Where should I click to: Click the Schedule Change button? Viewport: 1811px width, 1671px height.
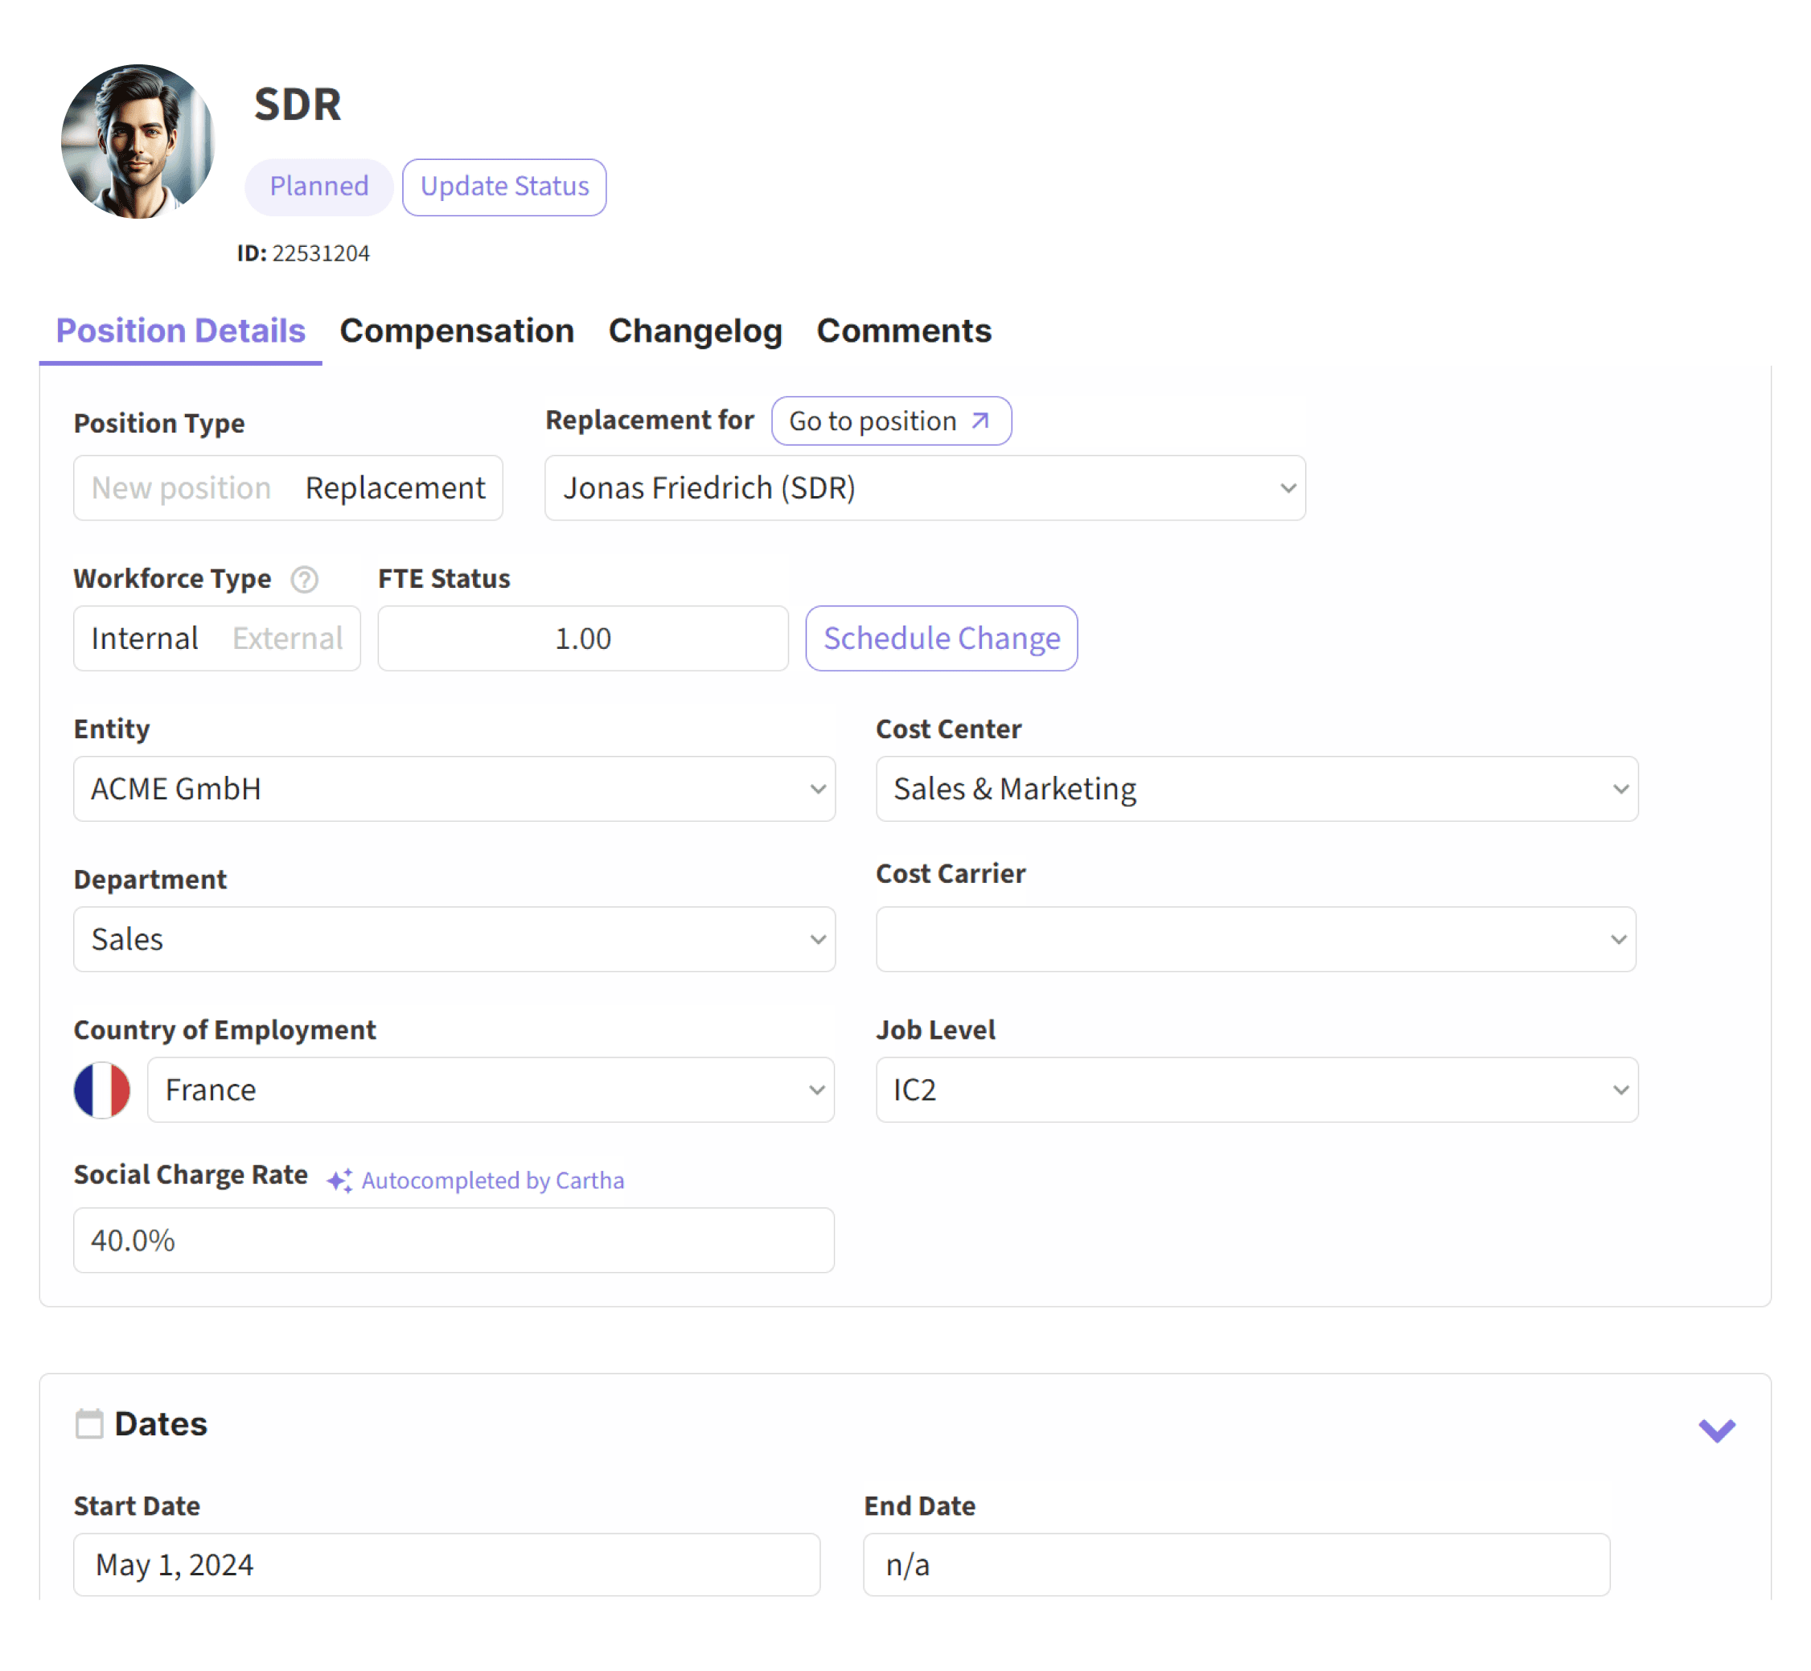[942, 638]
